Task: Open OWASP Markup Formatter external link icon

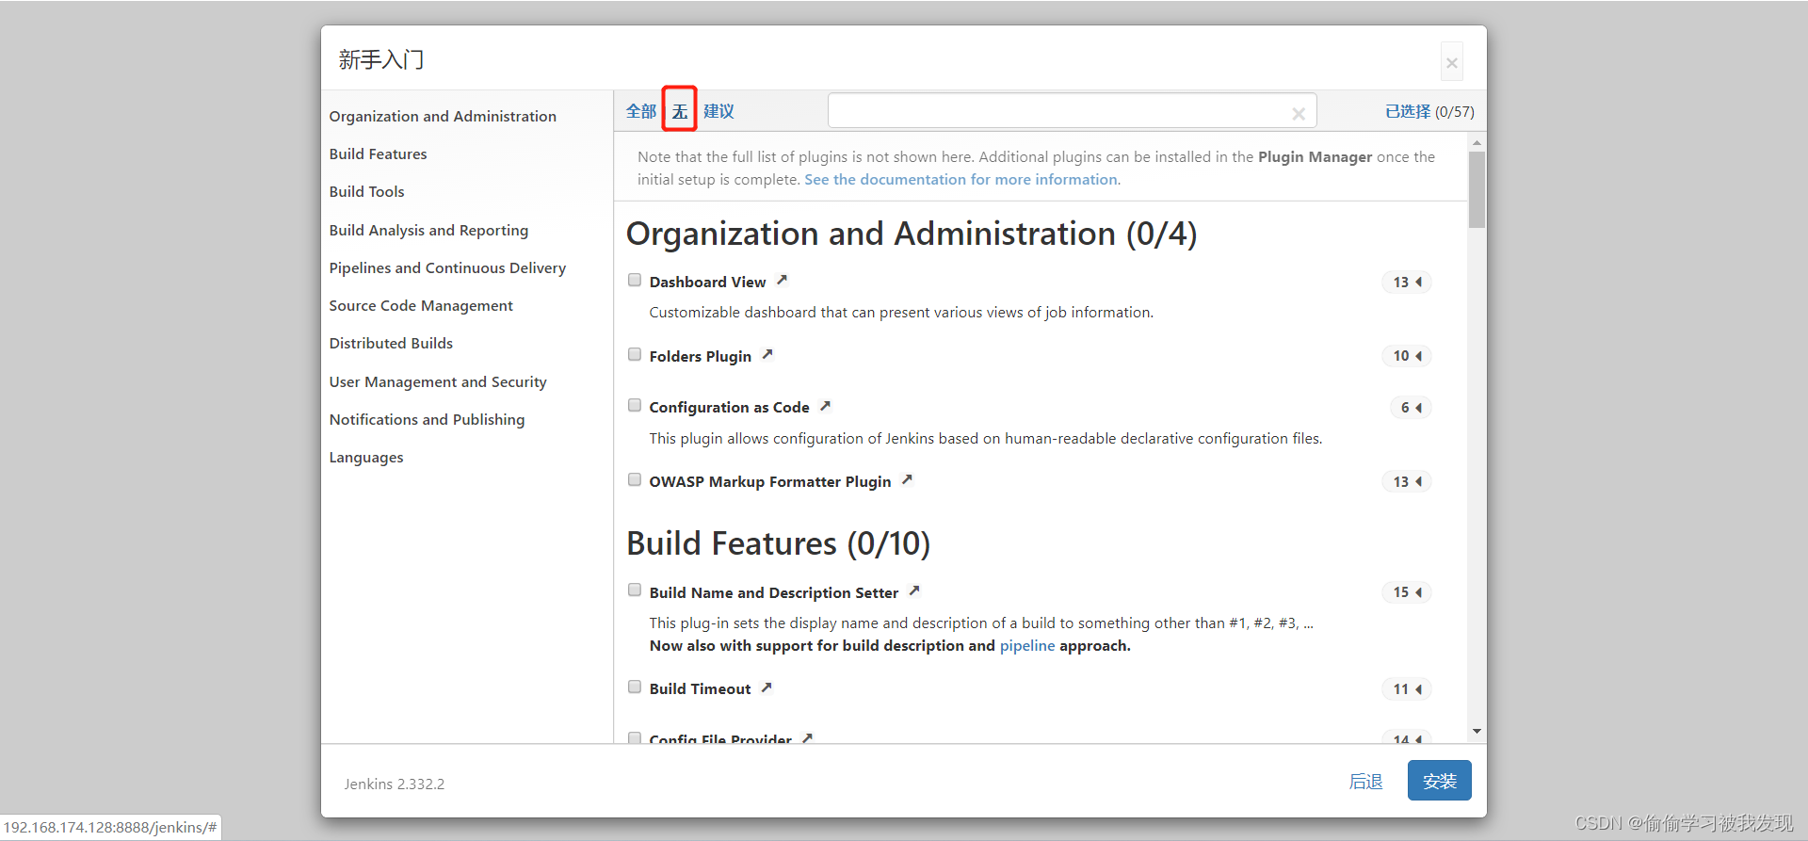Action: 907,480
